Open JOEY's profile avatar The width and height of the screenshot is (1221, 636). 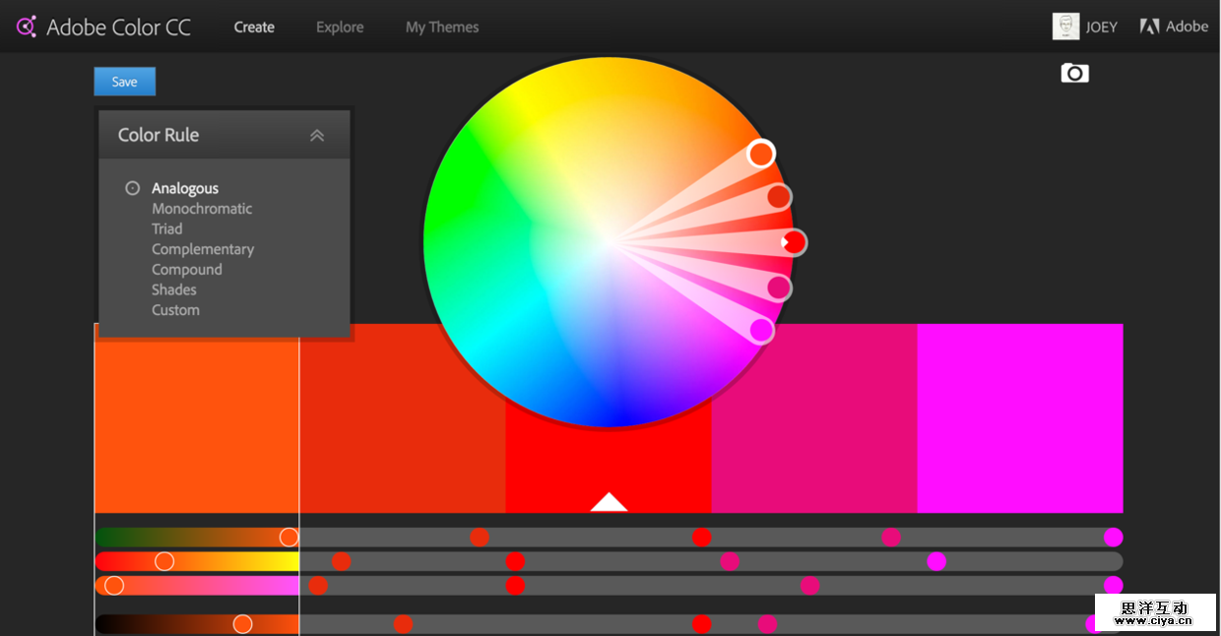pos(1065,27)
